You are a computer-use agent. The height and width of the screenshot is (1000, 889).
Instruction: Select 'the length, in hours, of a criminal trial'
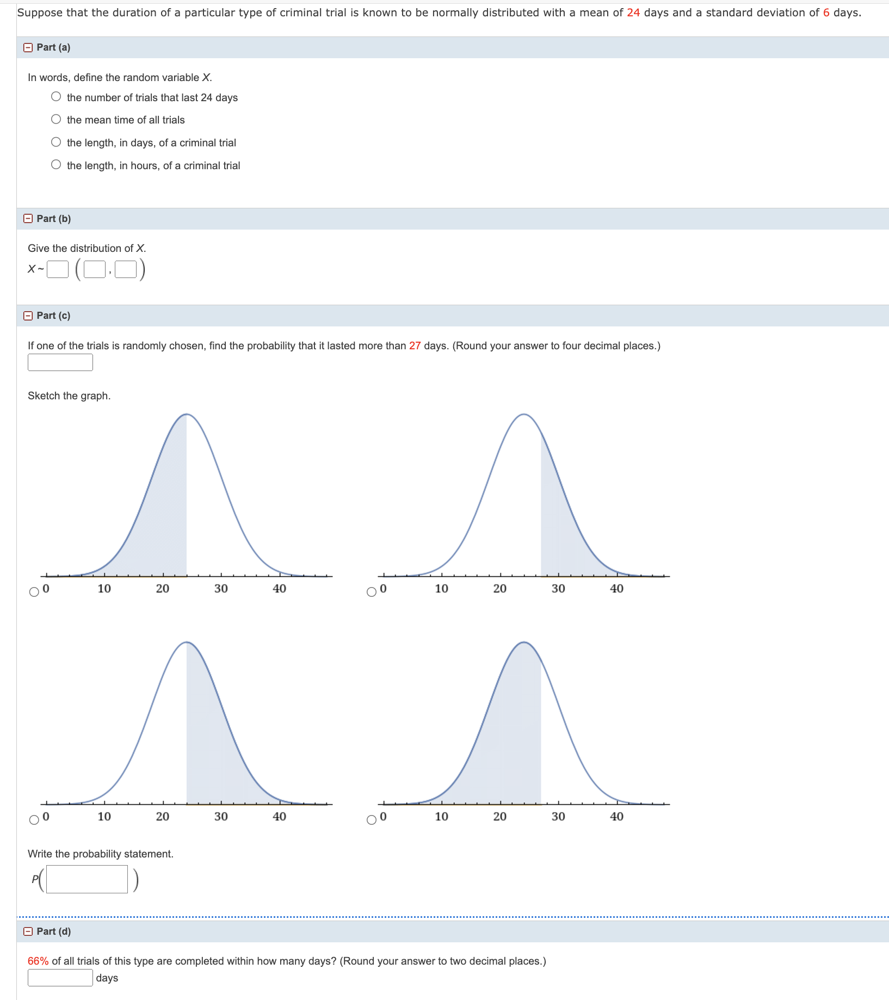tap(56, 165)
